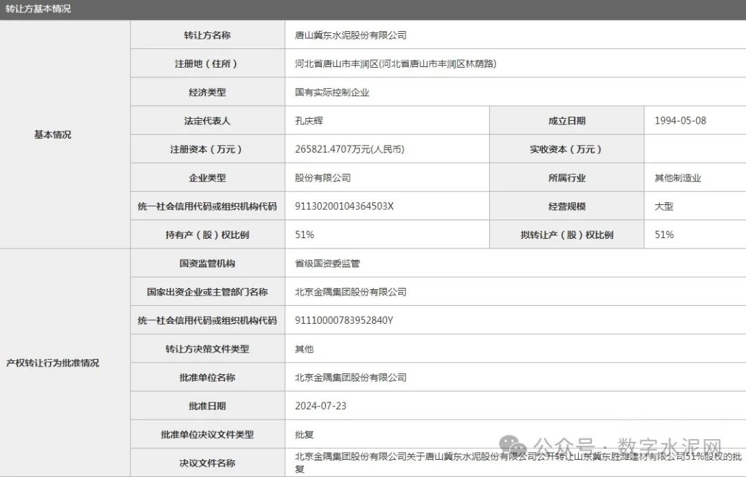Viewport: 746px width, 477px height.
Task: Click the 转让方名称 label cell
Action: click(x=207, y=35)
